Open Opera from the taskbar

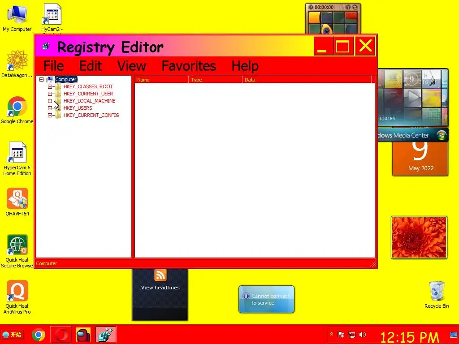point(61,335)
